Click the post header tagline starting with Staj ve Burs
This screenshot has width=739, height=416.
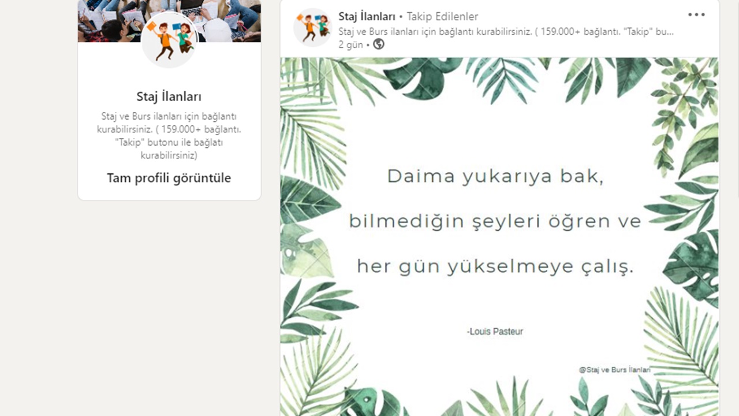506,32
